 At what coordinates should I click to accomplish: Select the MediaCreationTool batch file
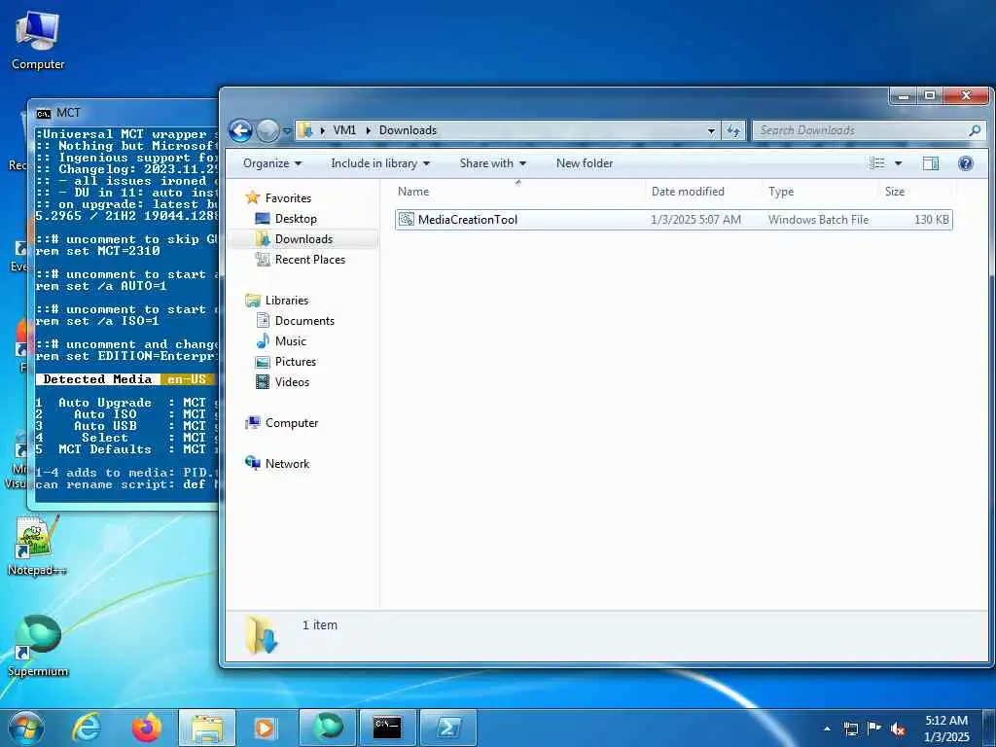[x=673, y=220]
